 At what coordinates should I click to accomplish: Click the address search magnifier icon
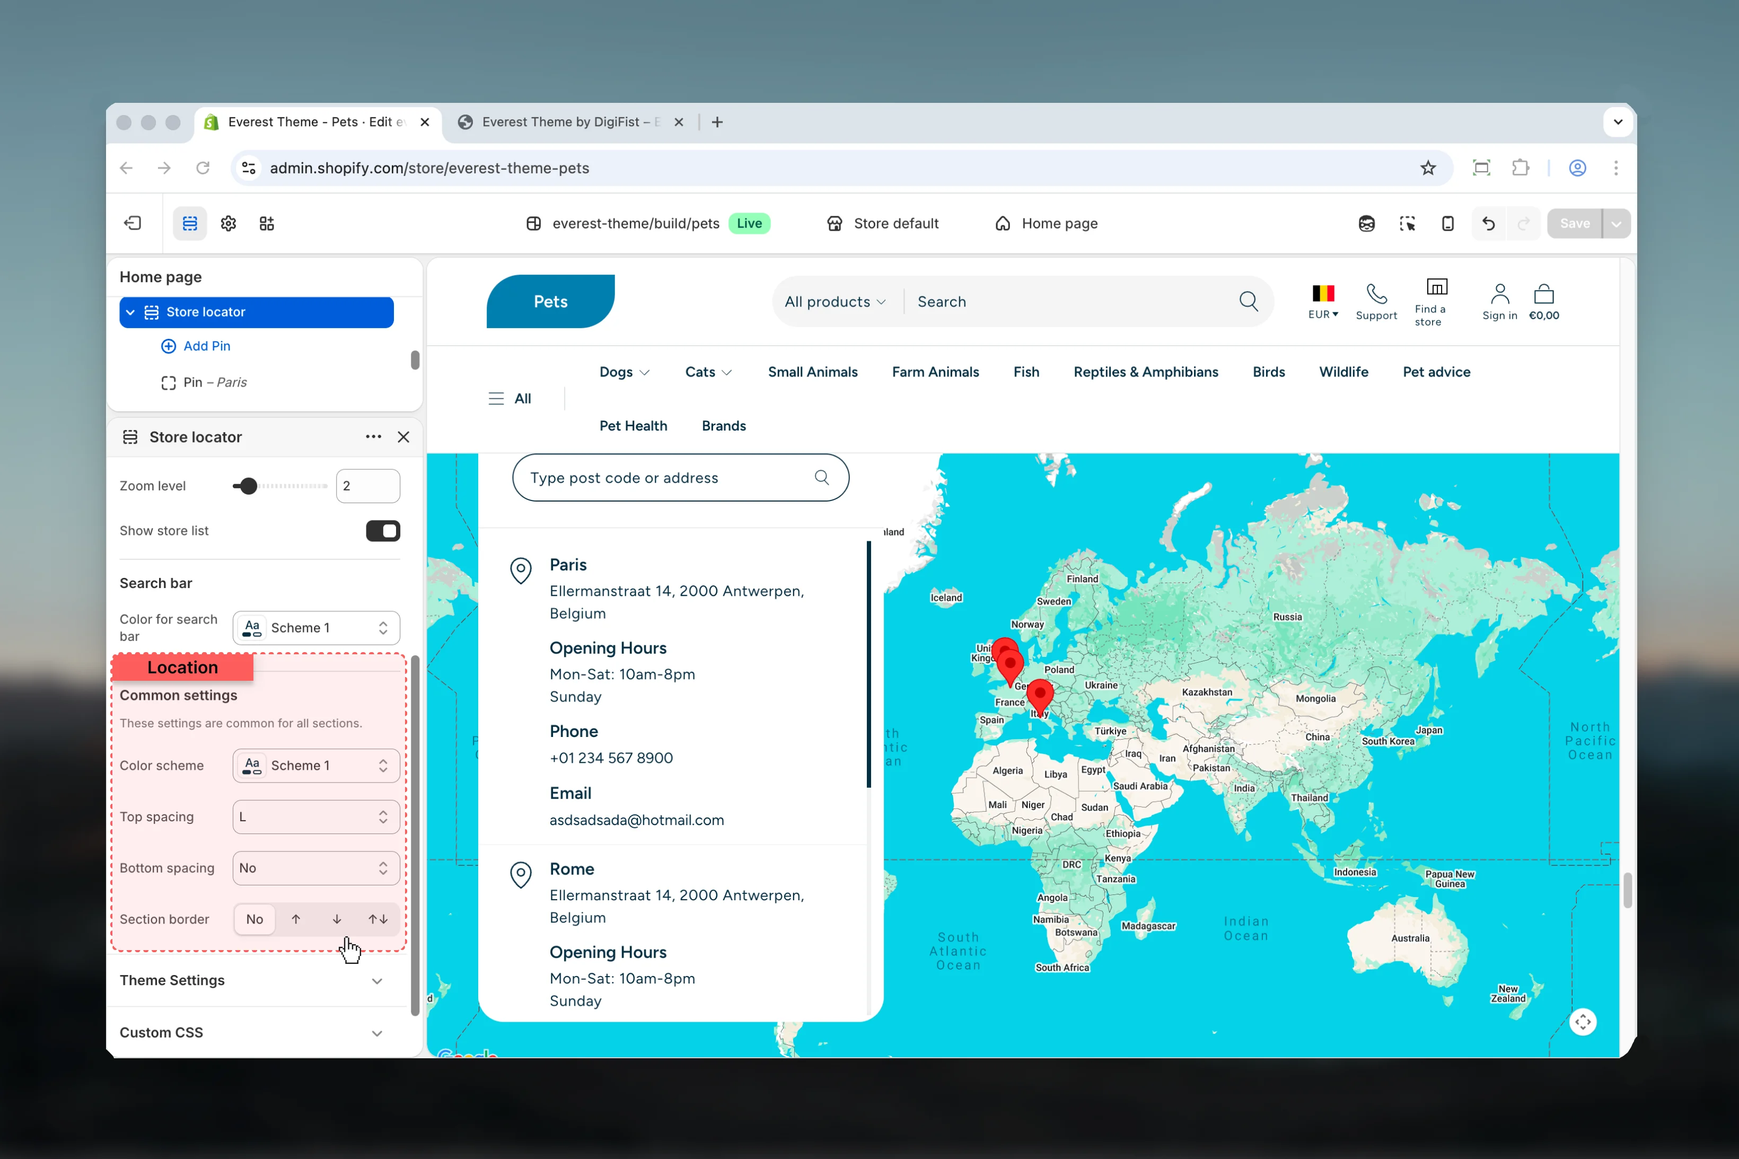pos(821,478)
